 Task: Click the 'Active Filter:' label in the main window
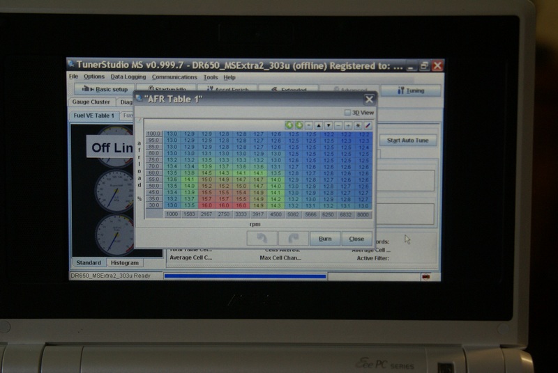pos(373,258)
